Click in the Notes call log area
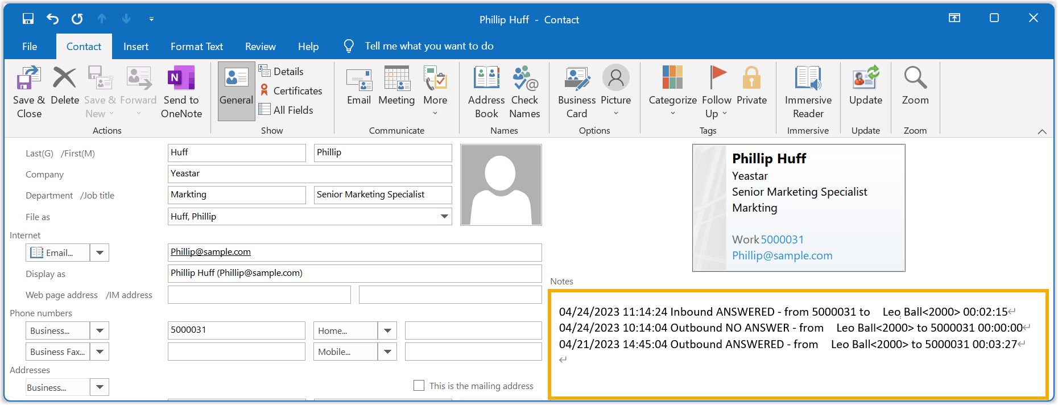The image size is (1058, 405). coord(798,344)
